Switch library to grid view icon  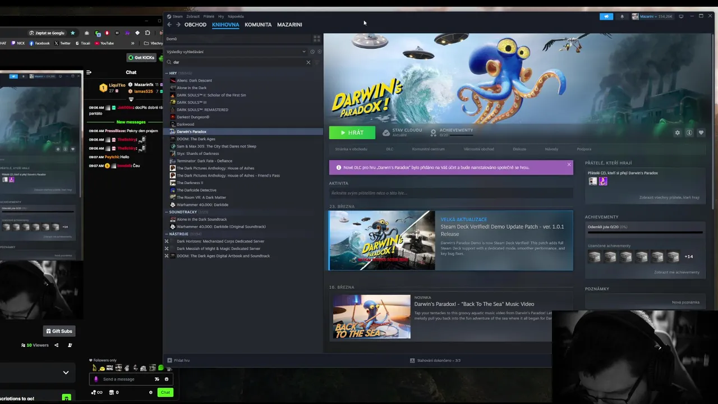click(317, 39)
